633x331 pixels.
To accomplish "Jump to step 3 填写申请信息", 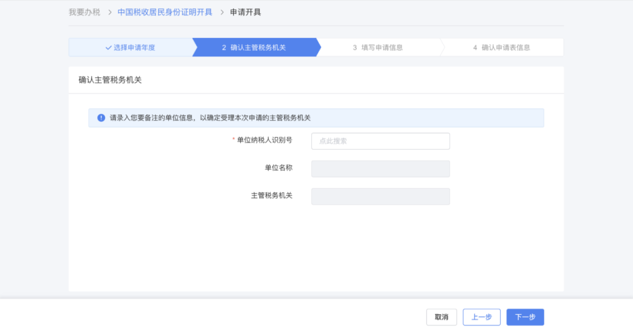I will (377, 47).
